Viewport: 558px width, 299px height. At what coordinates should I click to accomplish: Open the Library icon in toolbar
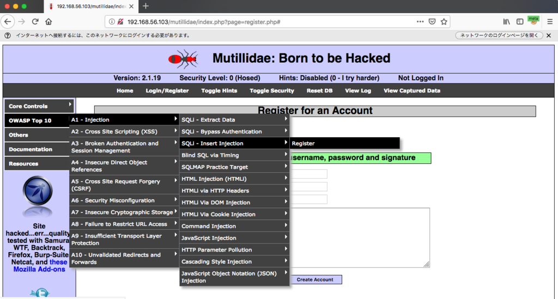click(x=506, y=22)
